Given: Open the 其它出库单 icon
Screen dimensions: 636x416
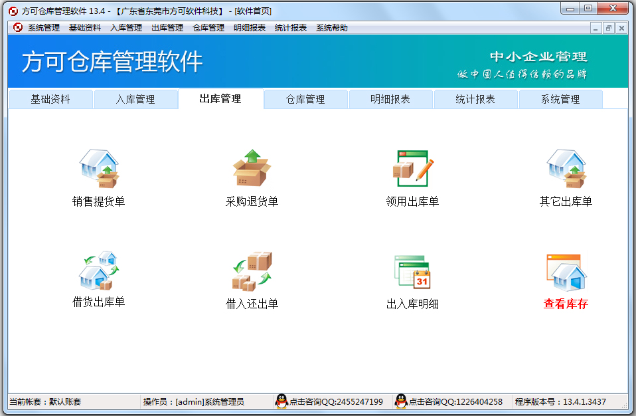Looking at the screenshot, I should (566, 169).
